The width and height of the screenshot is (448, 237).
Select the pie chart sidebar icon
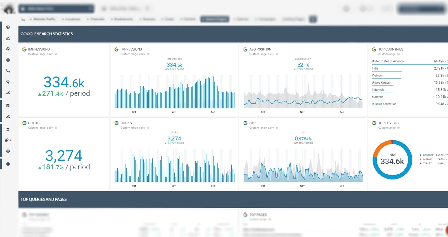click(8, 49)
